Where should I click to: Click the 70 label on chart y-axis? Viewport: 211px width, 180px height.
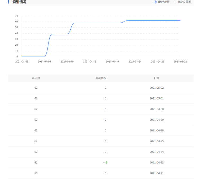17,16
